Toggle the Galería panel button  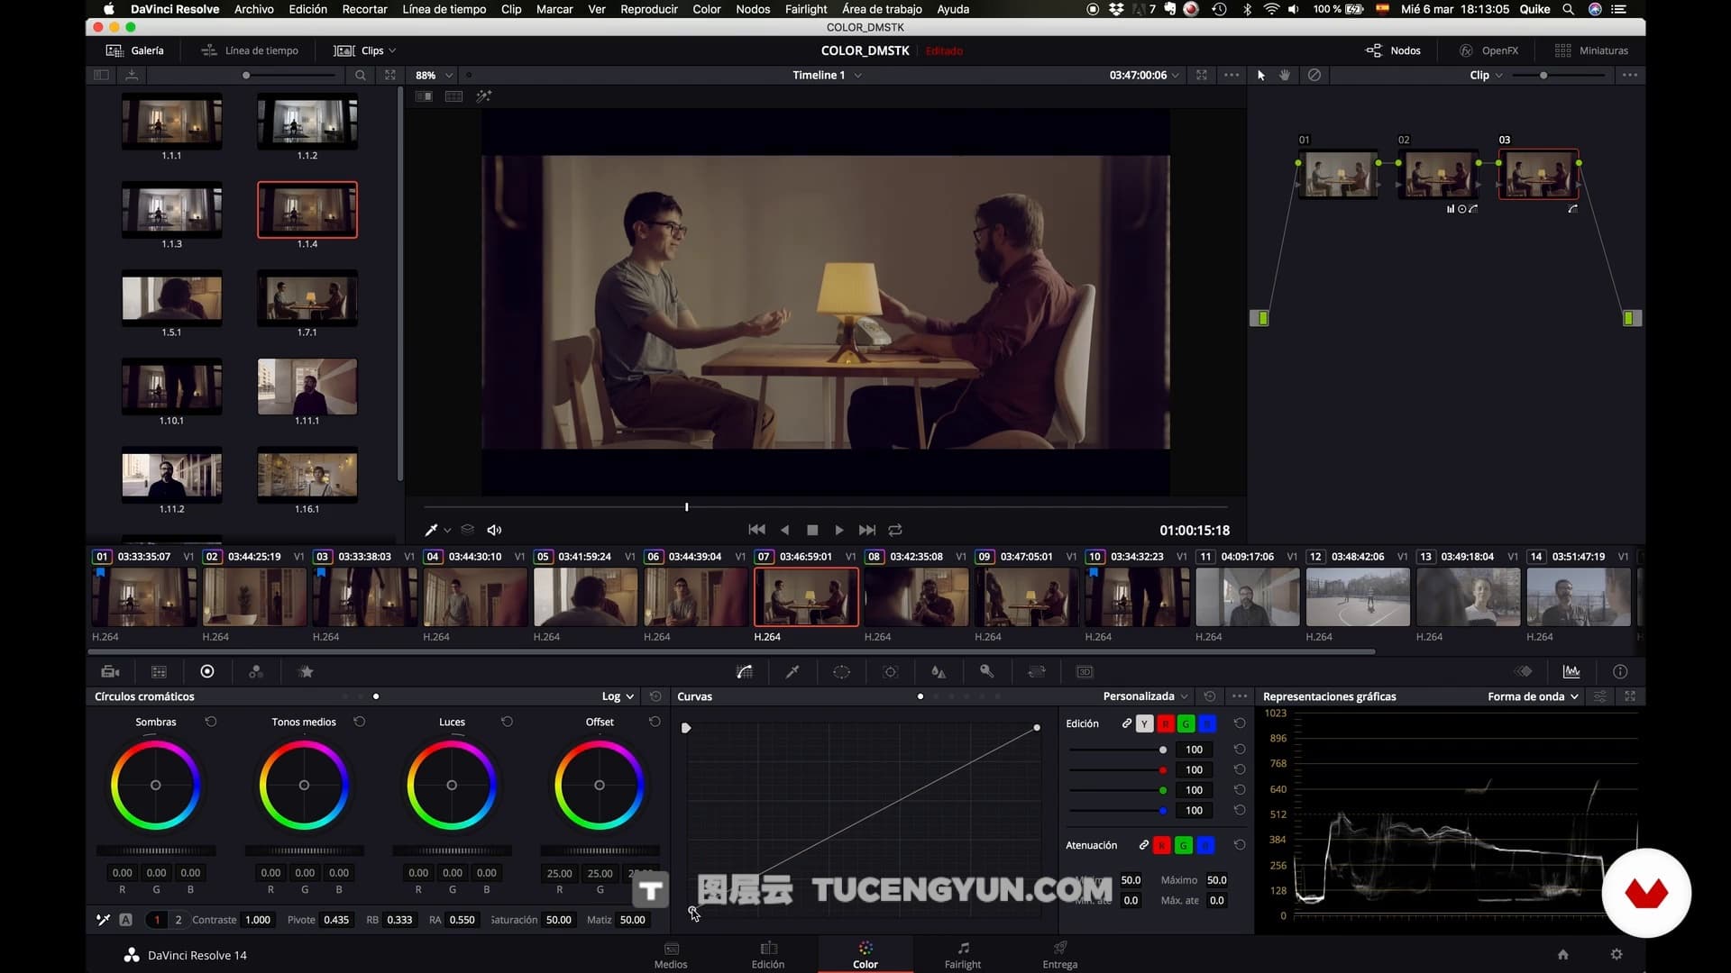point(135,50)
